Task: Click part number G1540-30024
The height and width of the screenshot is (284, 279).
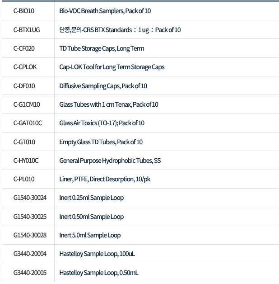Action: point(30,198)
